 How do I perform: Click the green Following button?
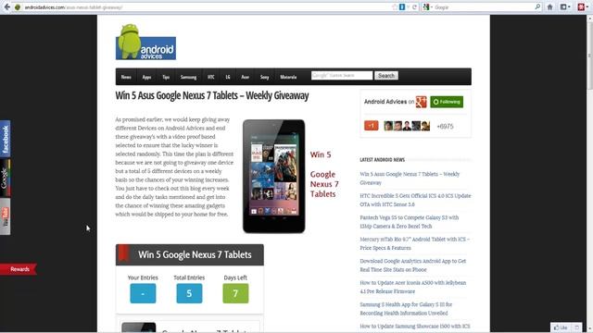coord(447,102)
